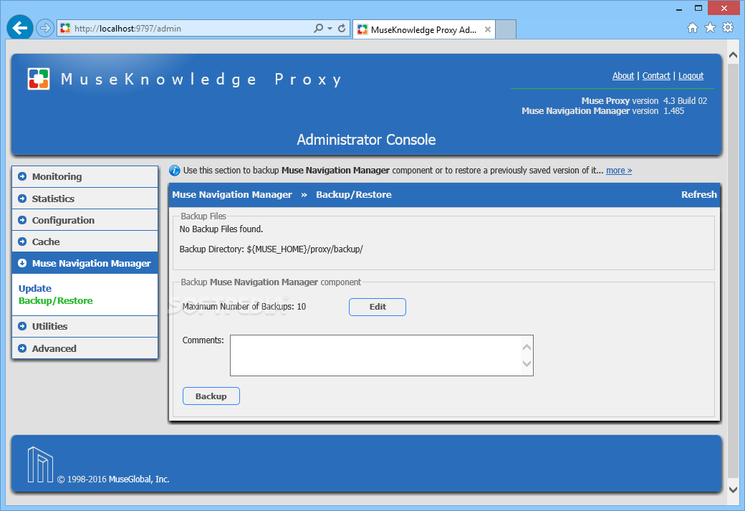The width and height of the screenshot is (745, 511).
Task: Click the page vertical scrollbar thumb
Action: click(x=733, y=270)
